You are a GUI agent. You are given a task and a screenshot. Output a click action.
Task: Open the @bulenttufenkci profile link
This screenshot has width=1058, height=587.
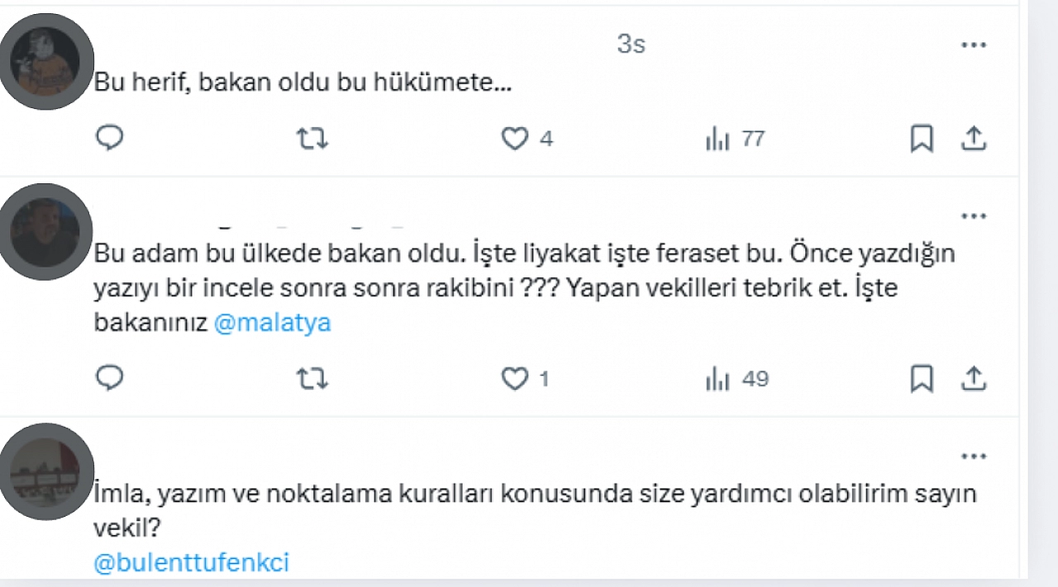click(190, 562)
